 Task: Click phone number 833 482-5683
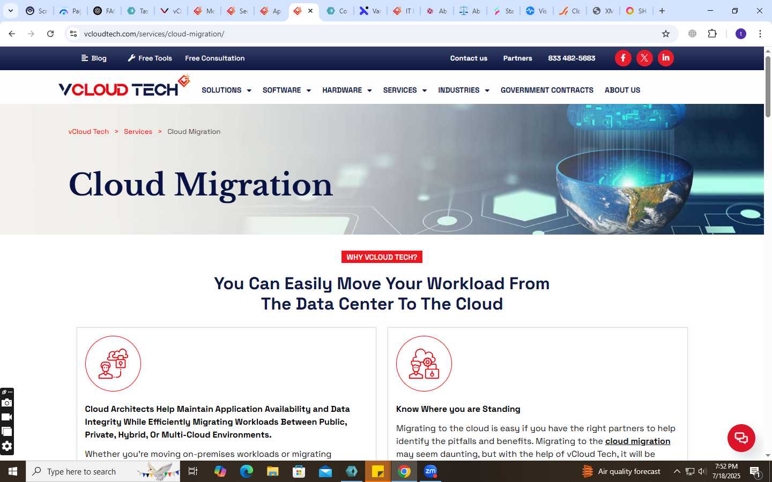[x=571, y=58]
